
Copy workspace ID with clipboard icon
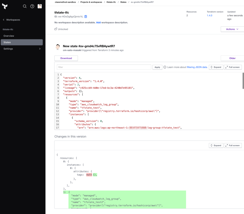pyautogui.click(x=86, y=17)
